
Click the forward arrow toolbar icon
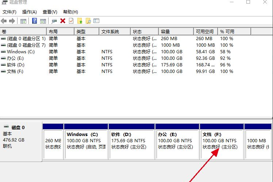(12, 21)
